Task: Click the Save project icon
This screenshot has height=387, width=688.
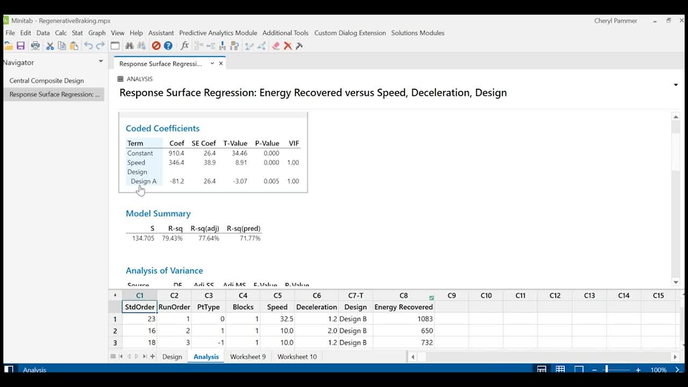Action: 20,46
